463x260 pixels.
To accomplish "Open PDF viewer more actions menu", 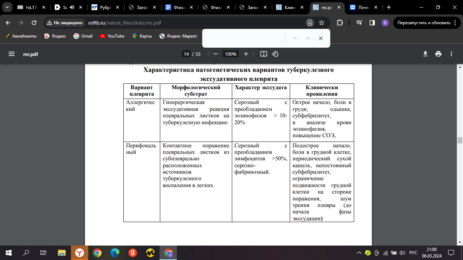I will click(x=451, y=54).
